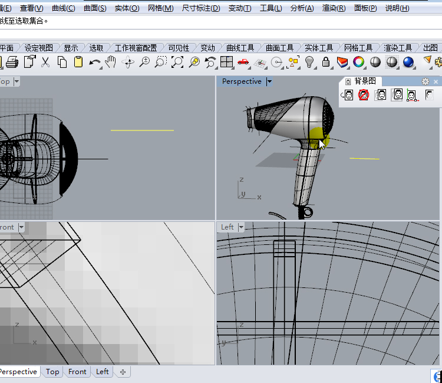The image size is (442, 383).
Task: Click the Undo arrow icon
Action: click(94, 62)
